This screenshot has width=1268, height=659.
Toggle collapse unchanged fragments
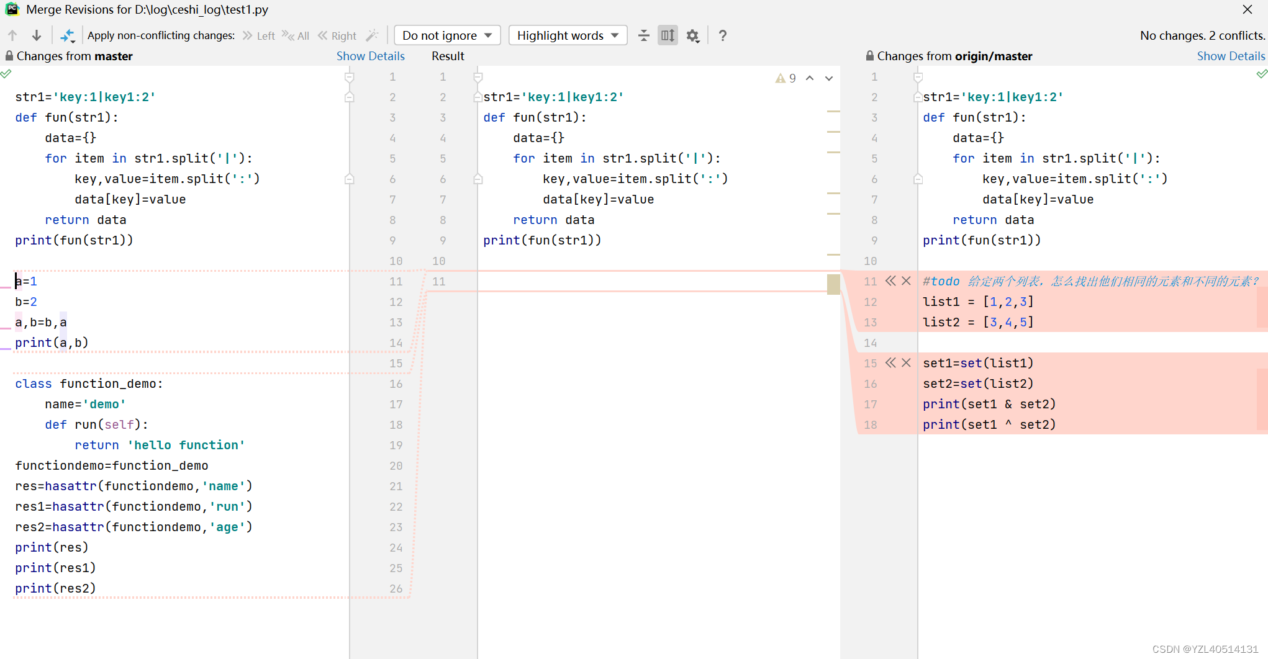[644, 35]
